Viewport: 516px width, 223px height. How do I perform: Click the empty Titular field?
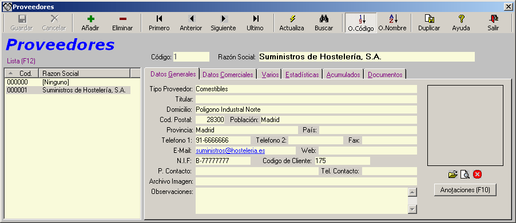click(x=306, y=99)
